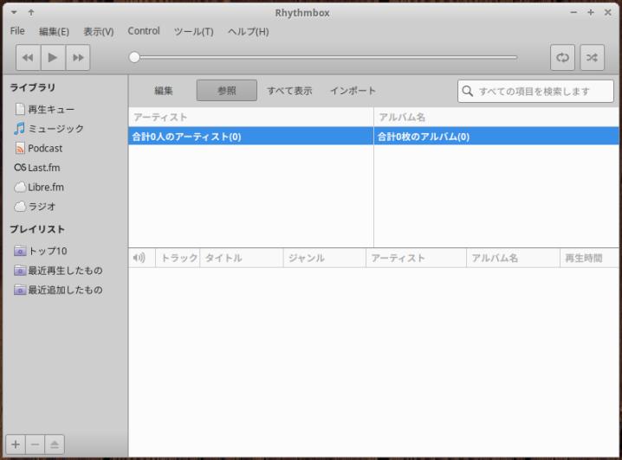Toggle the 参照 browse button

[x=226, y=91]
